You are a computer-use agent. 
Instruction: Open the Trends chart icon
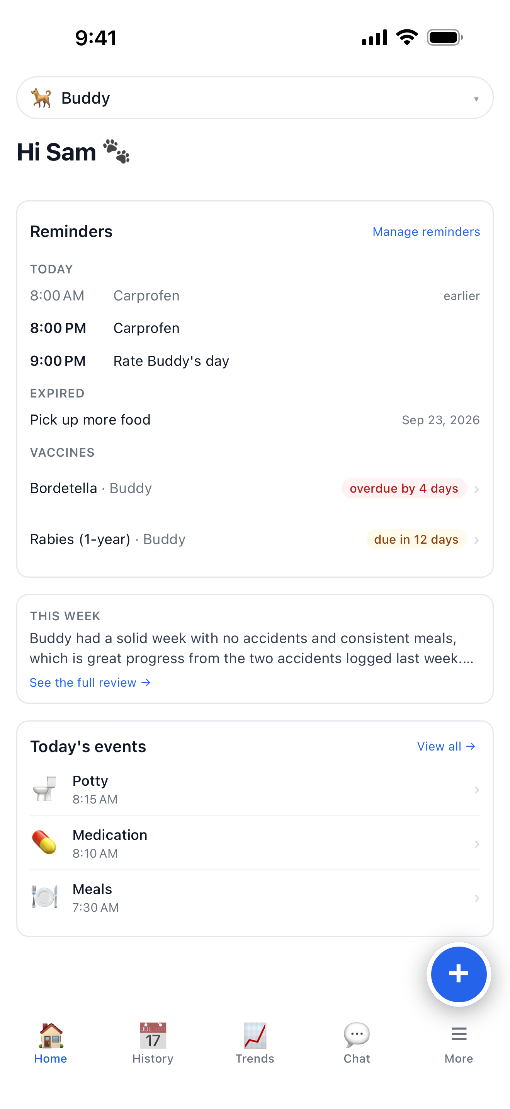(255, 1035)
